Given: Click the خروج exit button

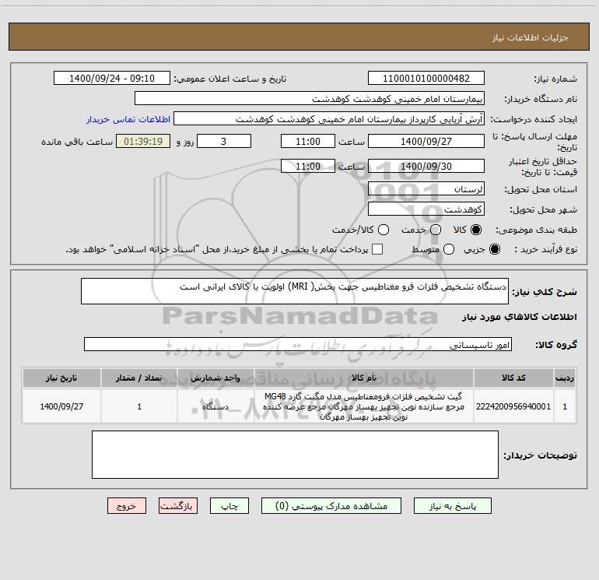Looking at the screenshot, I should pyautogui.click(x=127, y=506).
